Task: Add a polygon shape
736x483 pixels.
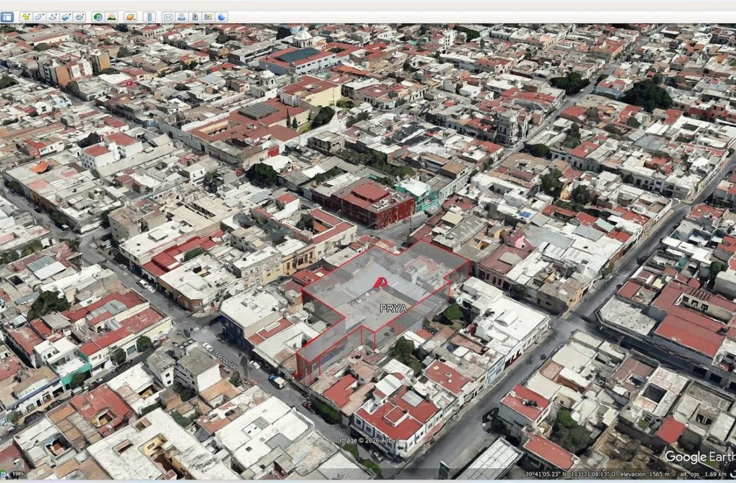Action: click(x=40, y=17)
